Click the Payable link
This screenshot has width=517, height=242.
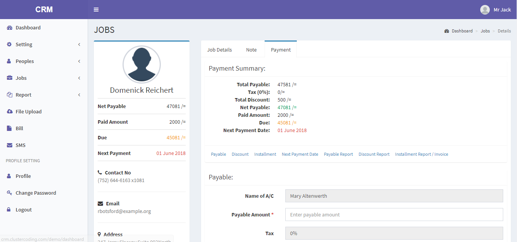(218, 155)
